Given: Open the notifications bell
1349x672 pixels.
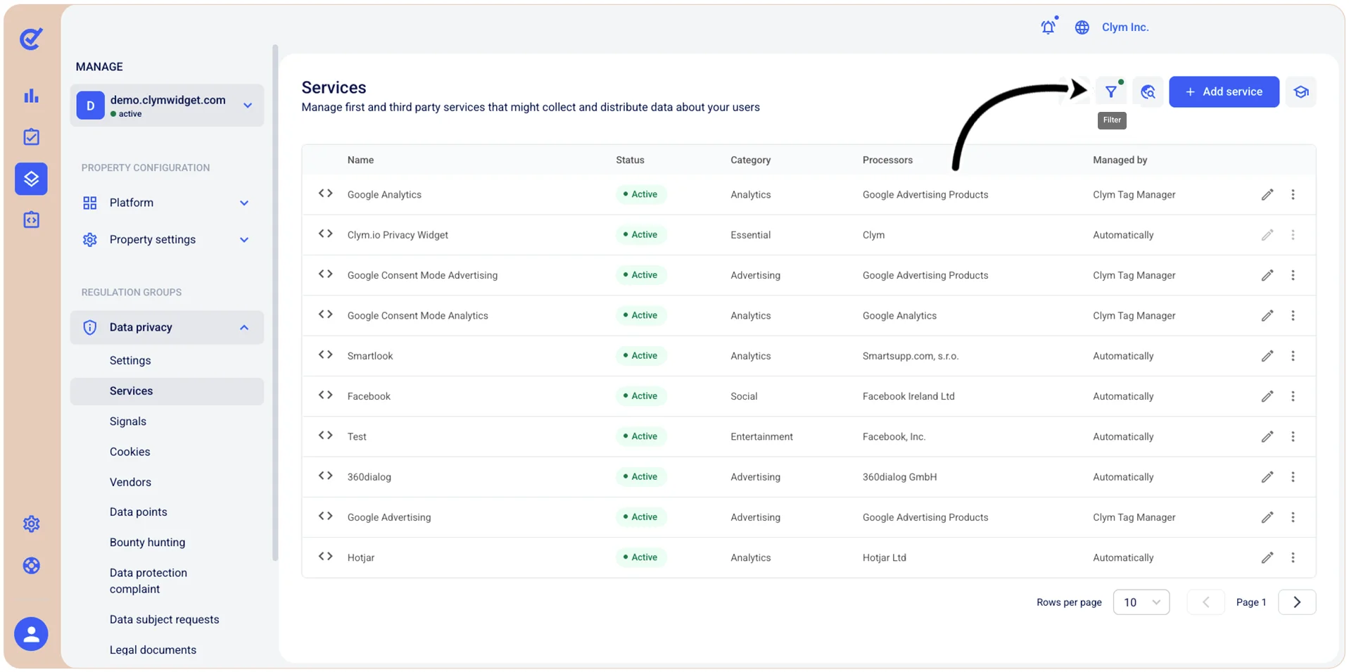Looking at the screenshot, I should pos(1049,27).
